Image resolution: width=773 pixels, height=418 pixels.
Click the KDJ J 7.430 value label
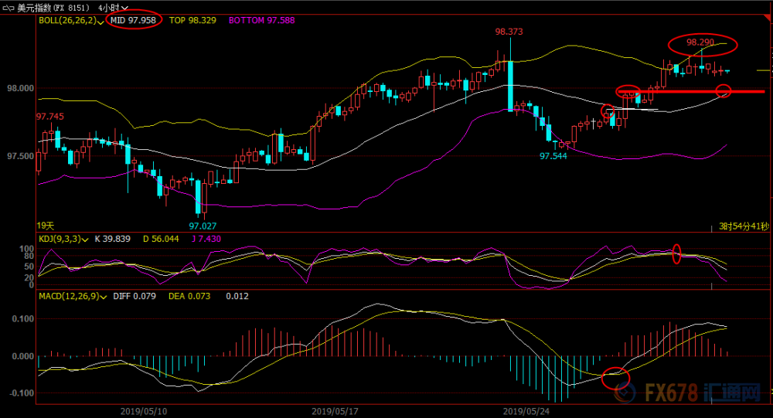tap(206, 239)
